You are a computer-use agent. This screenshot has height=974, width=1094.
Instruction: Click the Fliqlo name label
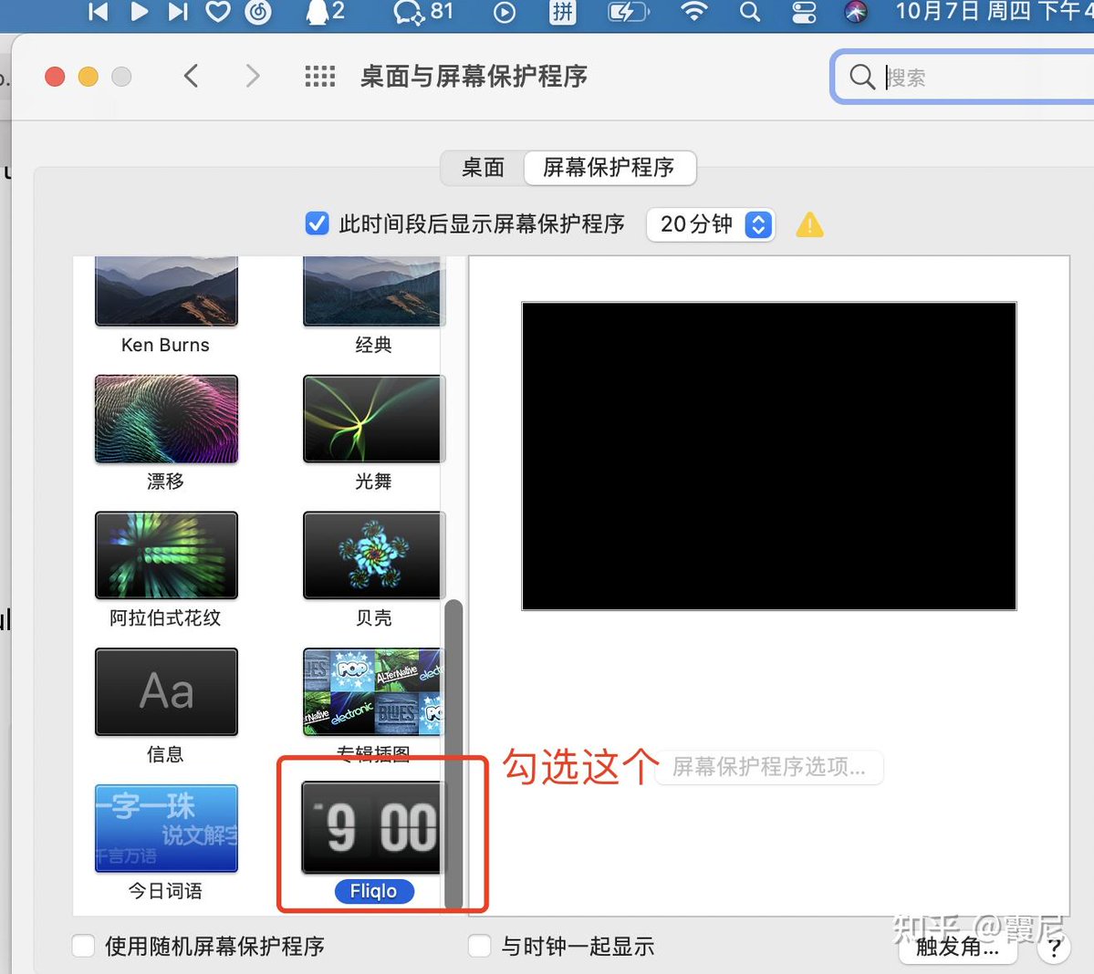[374, 891]
